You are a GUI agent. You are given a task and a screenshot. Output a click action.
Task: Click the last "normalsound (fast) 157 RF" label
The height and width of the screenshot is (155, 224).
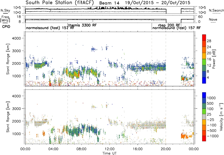point(177,28)
